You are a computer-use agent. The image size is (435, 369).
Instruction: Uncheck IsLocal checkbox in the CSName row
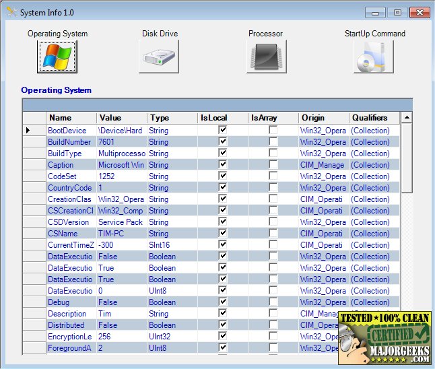point(223,234)
